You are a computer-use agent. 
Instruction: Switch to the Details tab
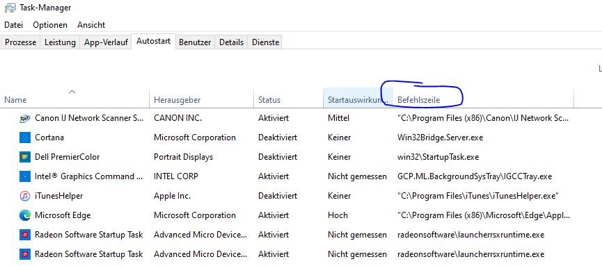tap(231, 42)
